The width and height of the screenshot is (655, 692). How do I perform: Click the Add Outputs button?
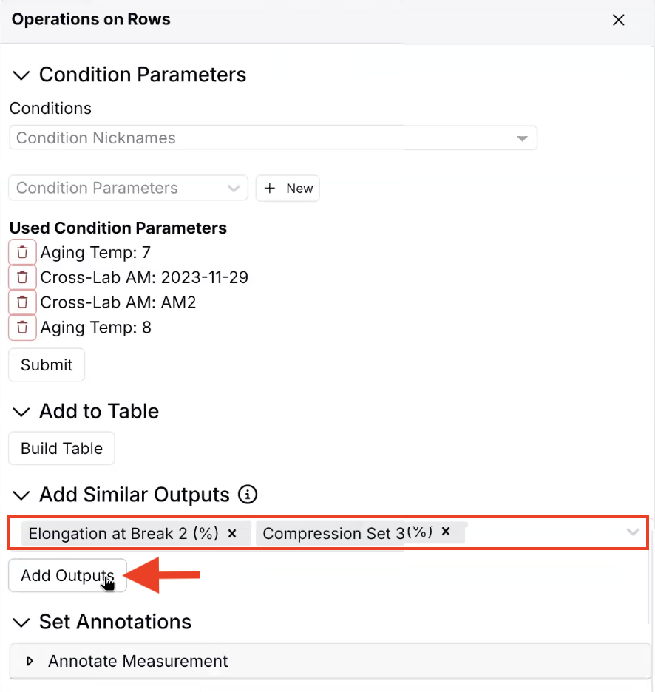tap(67, 576)
